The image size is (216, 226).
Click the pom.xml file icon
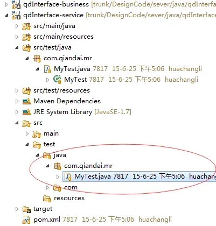point(26,220)
